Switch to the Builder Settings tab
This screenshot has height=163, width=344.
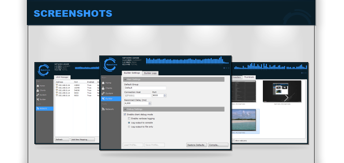click(x=132, y=73)
